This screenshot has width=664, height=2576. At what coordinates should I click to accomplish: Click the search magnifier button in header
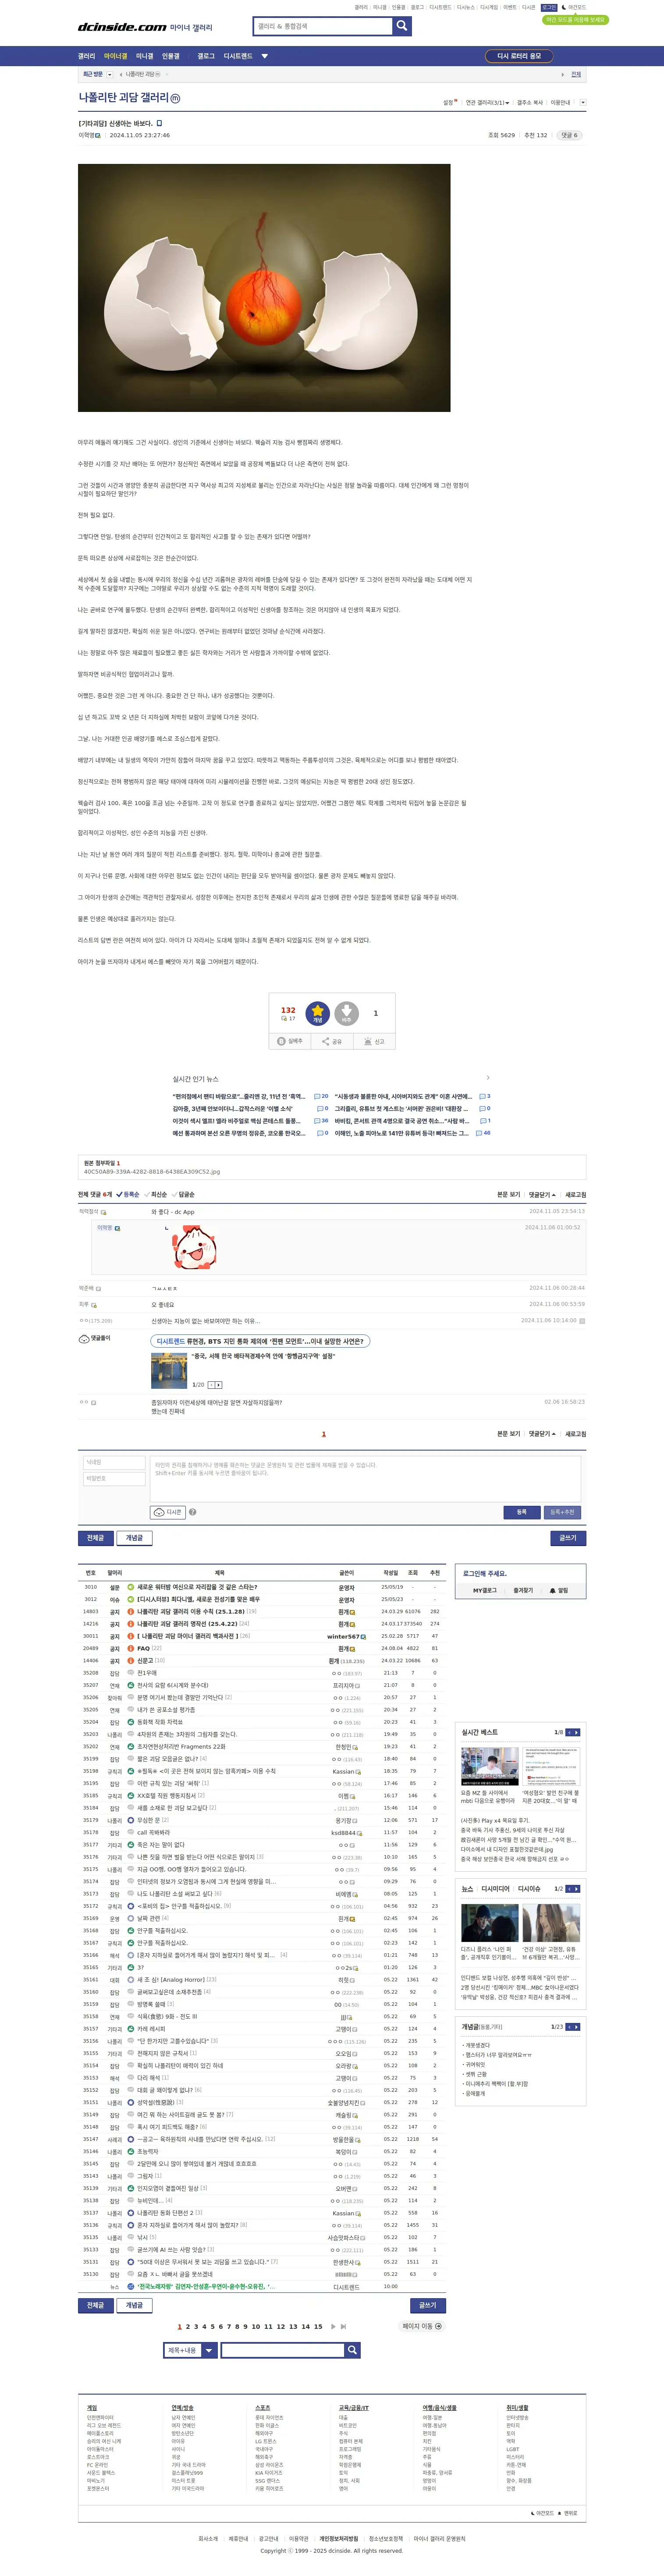401,26
